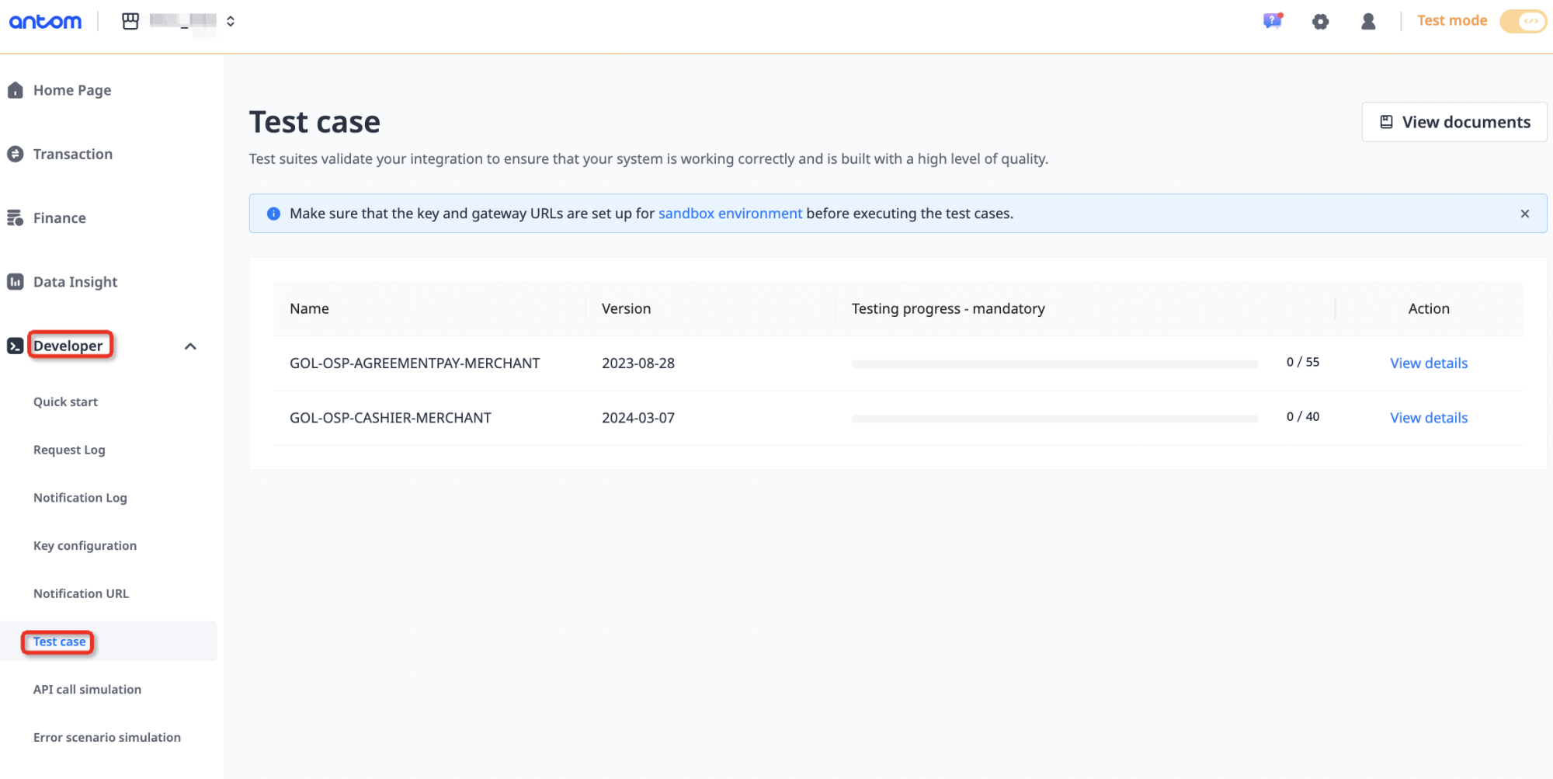Open Notification Log page

(x=80, y=498)
